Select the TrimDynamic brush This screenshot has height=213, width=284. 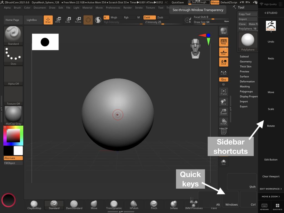tap(114, 204)
